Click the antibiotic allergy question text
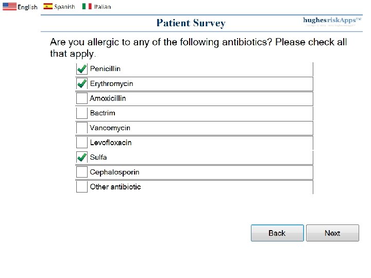The height and width of the screenshot is (278, 371). 198,47
